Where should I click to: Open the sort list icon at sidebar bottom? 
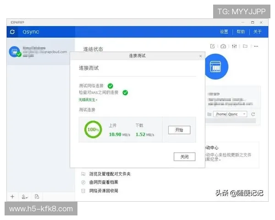coord(25,197)
